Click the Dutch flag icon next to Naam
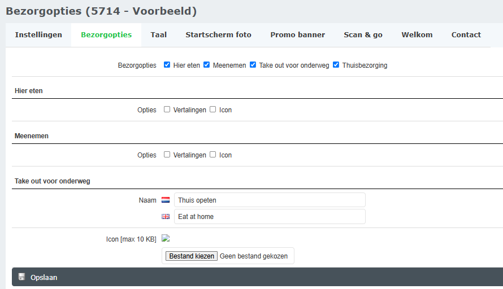The width and height of the screenshot is (503, 289). 166,200
